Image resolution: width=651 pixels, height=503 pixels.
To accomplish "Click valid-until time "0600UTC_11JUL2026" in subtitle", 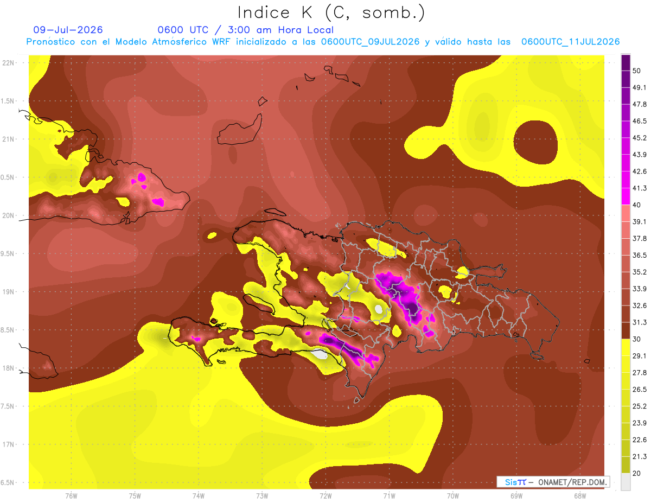I will [571, 42].
